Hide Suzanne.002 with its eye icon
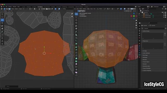The image size is (167, 93). coord(164,17)
